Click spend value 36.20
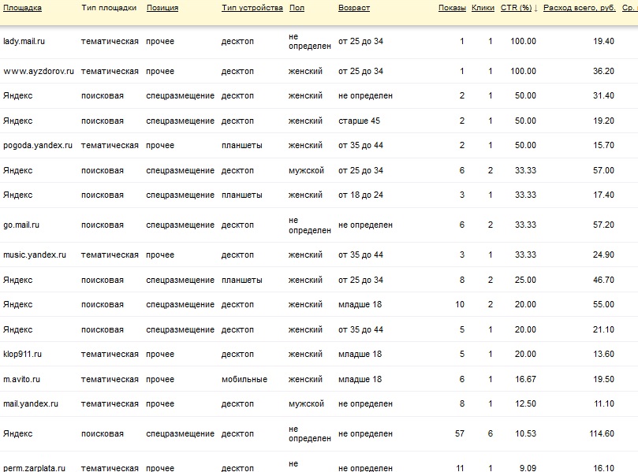This screenshot has height=472, width=638. [603, 71]
